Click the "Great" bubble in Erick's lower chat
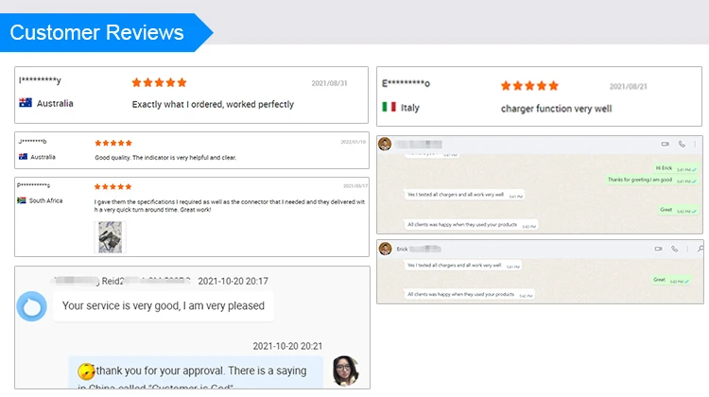709x397 pixels. click(x=671, y=280)
